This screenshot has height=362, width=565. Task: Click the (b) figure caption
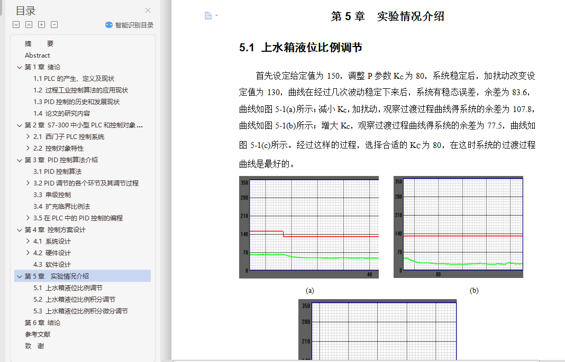point(474,290)
